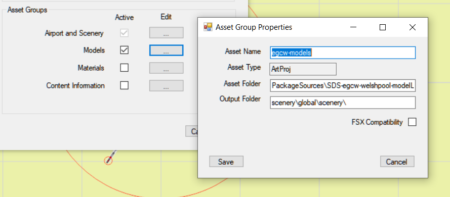Click the Output Folder path field

[x=343, y=103]
